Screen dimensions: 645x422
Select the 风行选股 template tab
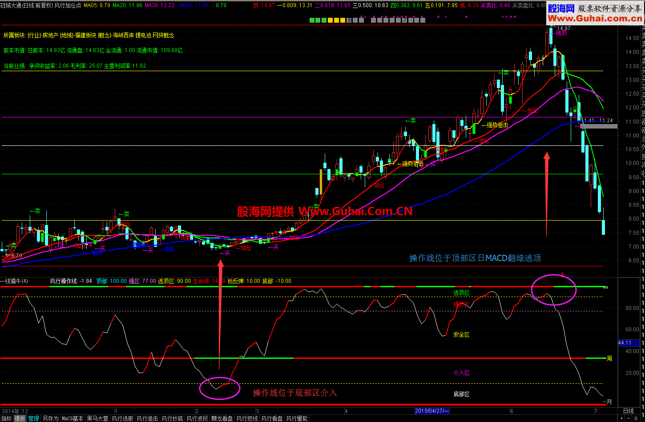[x=122, y=418]
